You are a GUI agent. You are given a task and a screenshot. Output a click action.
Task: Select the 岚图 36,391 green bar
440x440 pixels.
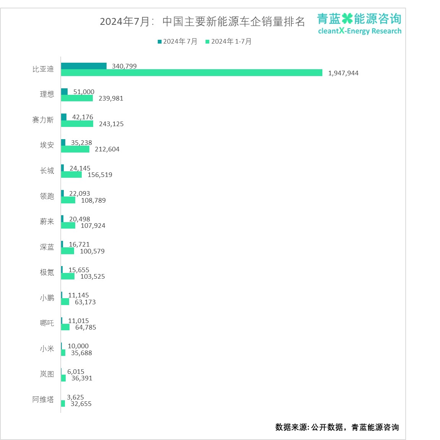tap(63, 378)
